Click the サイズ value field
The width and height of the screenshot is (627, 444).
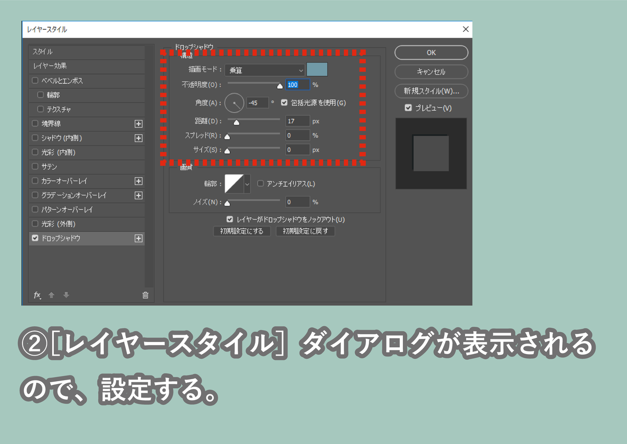click(x=298, y=150)
